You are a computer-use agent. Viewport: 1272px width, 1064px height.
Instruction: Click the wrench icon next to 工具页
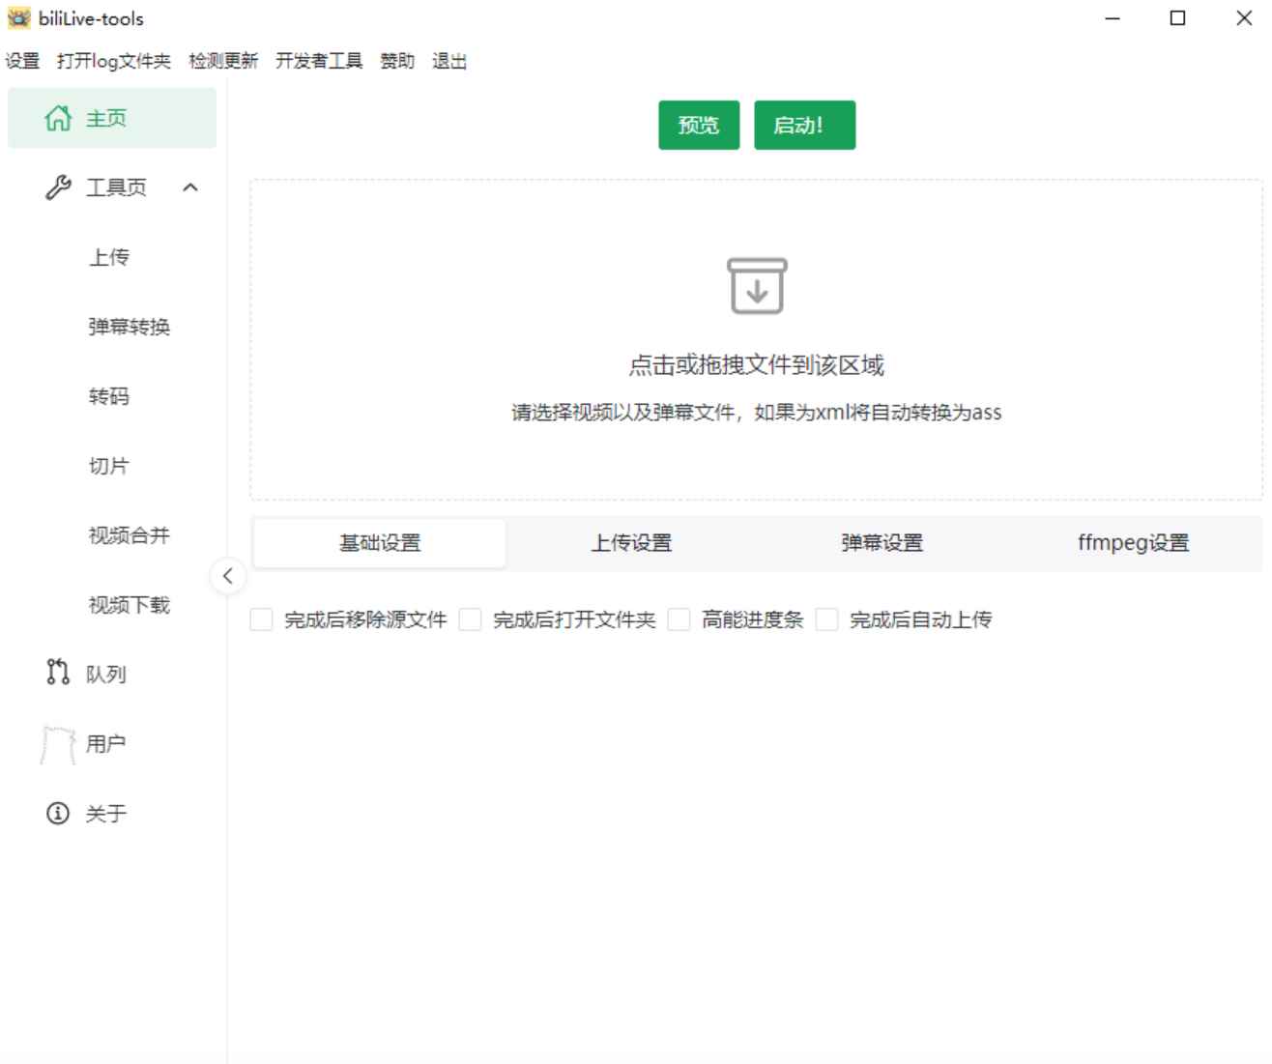pyautogui.click(x=57, y=187)
